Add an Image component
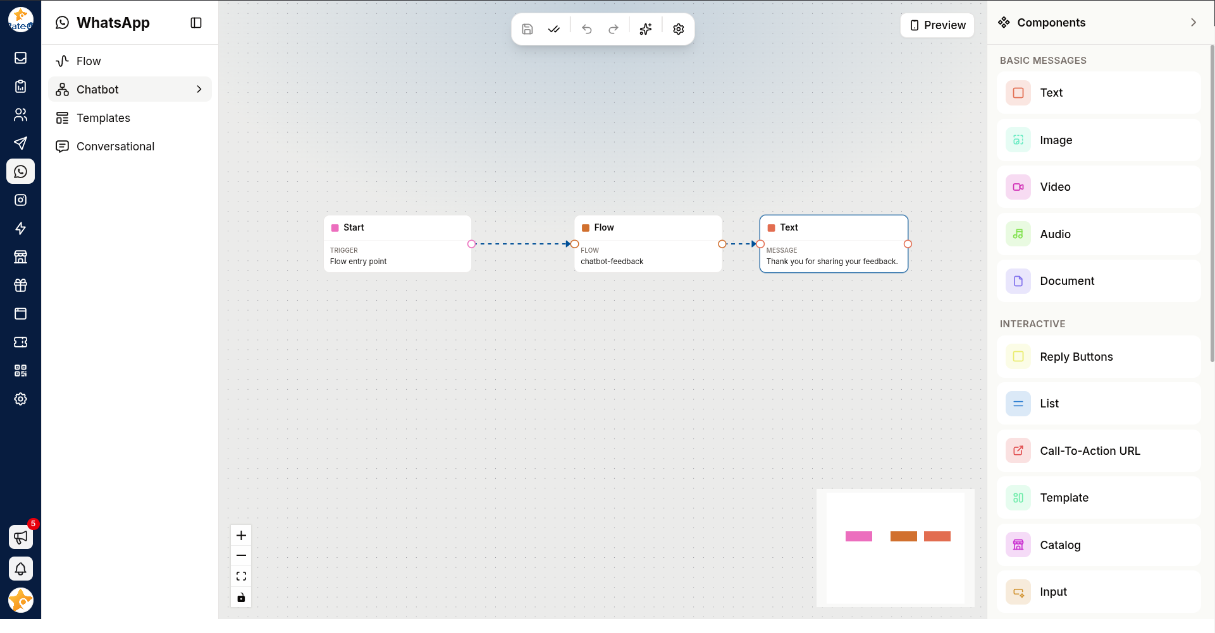The image size is (1215, 633). pyautogui.click(x=1099, y=140)
